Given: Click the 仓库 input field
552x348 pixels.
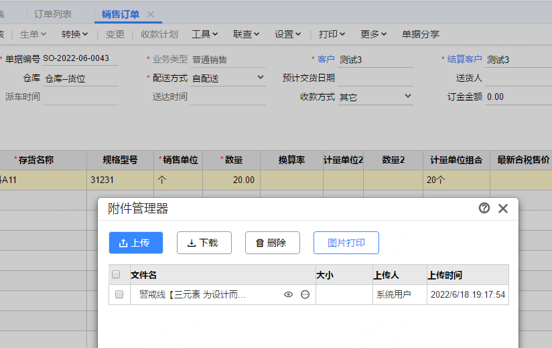Looking at the screenshot, I should [x=80, y=78].
